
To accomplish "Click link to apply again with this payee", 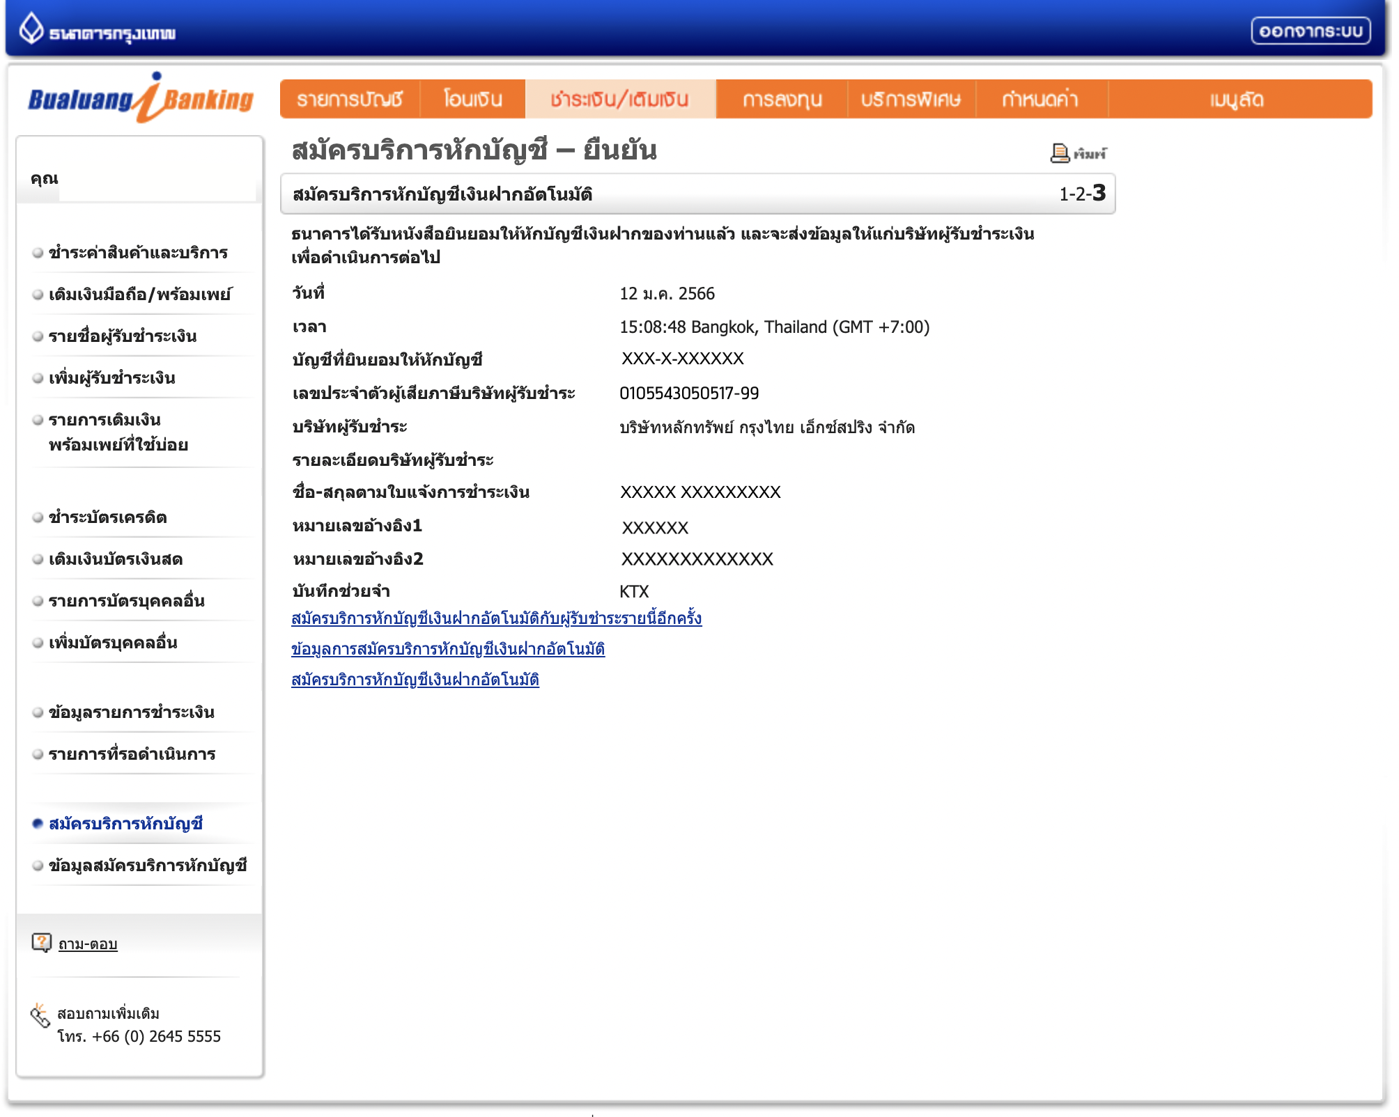I will point(496,618).
